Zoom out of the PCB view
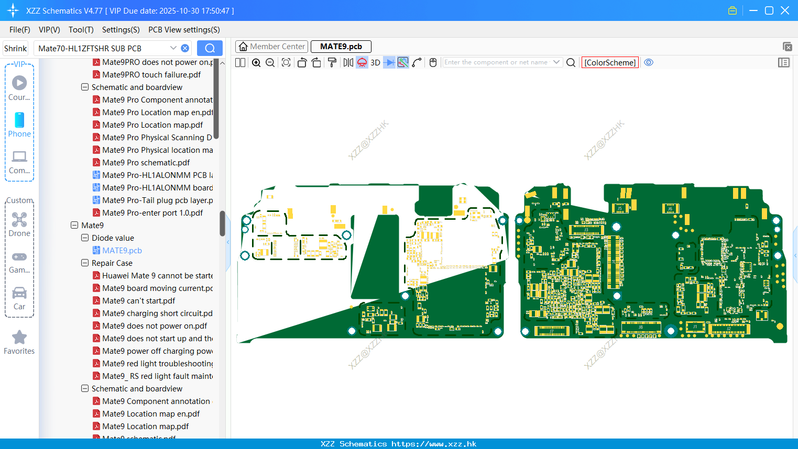The height and width of the screenshot is (449, 798). [x=270, y=63]
